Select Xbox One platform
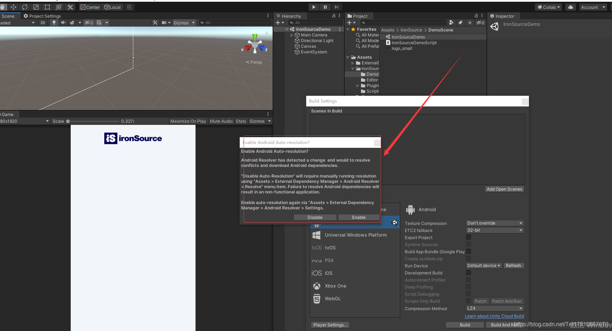 (x=355, y=286)
